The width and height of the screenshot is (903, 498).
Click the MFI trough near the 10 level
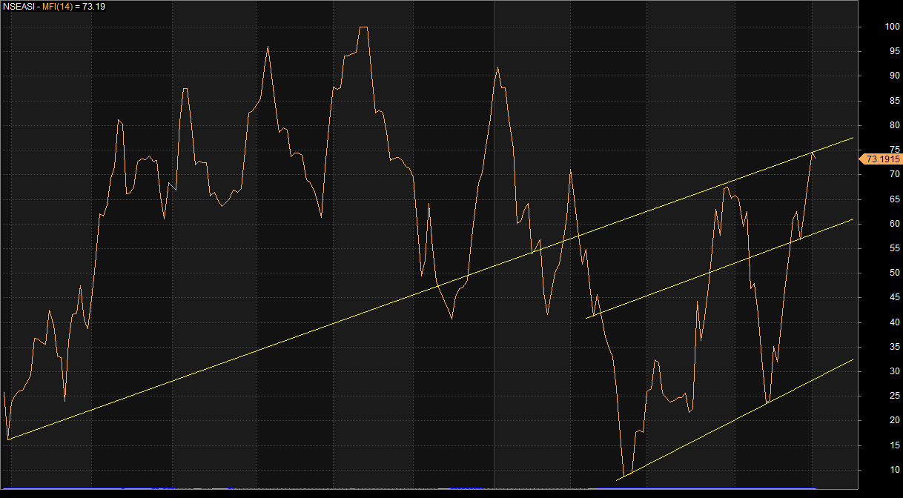625,475
